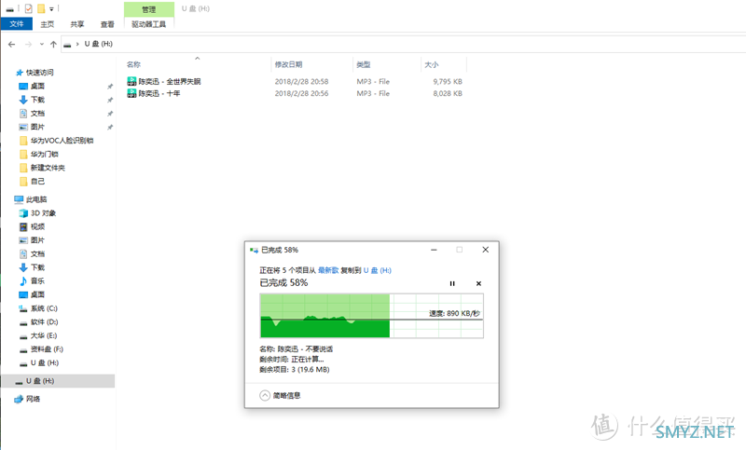Cancel the copy with the X button
Image resolution: width=746 pixels, height=450 pixels.
(x=478, y=283)
